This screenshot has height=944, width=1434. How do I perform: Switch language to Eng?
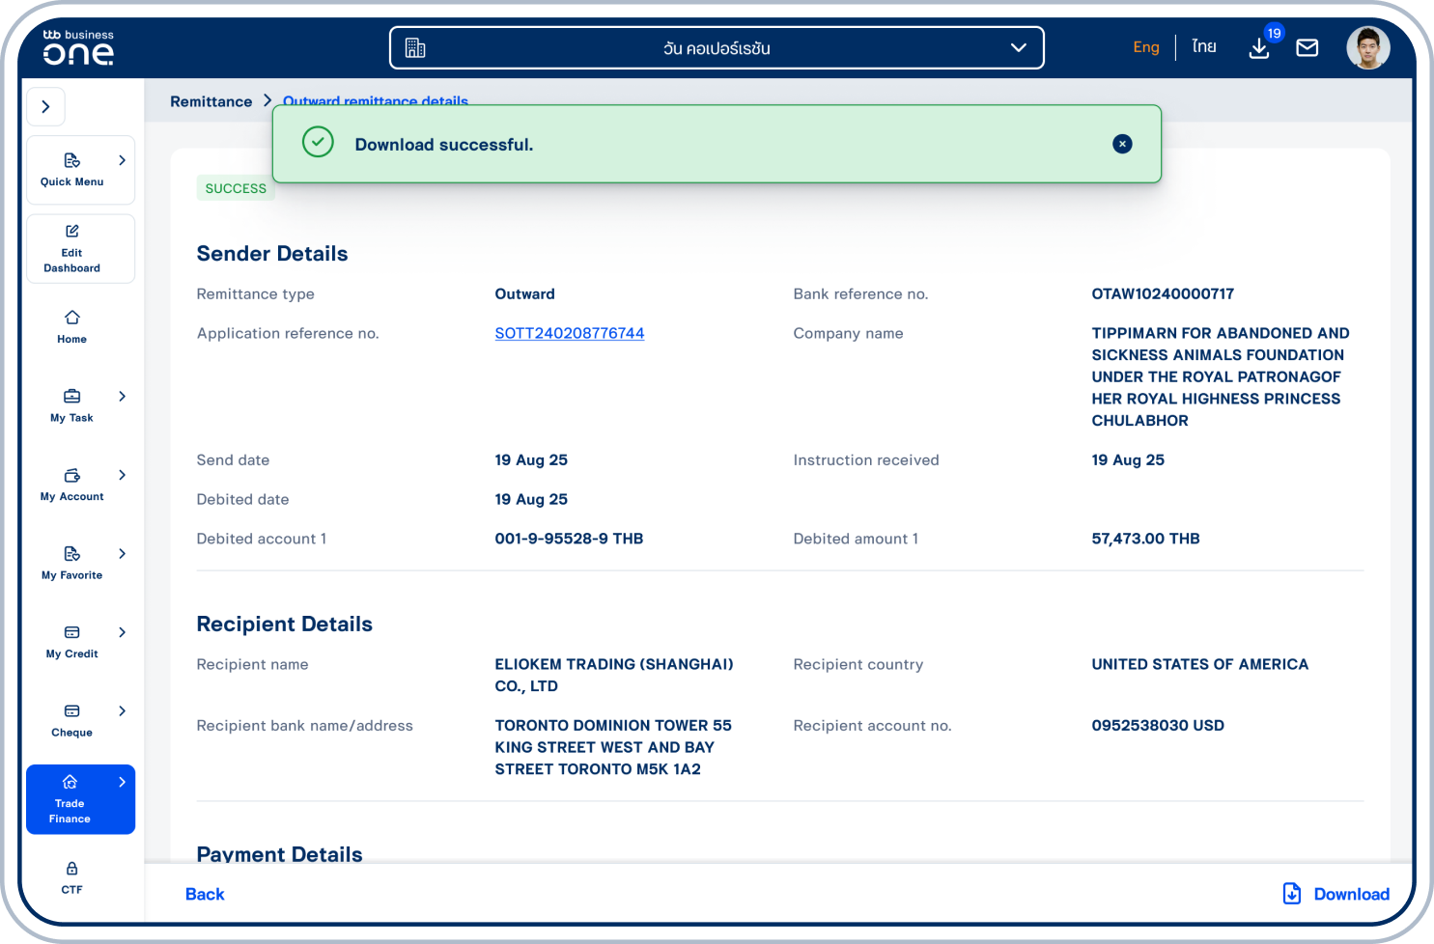[1145, 47]
